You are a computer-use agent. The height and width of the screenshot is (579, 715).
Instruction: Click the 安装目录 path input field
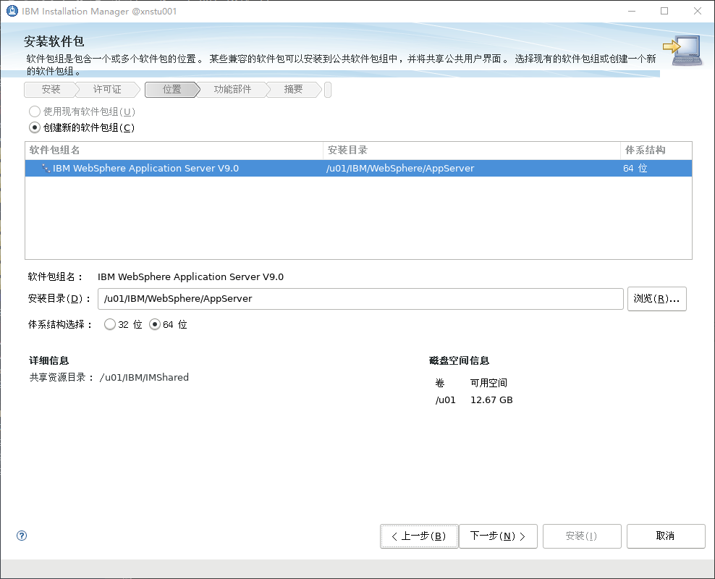[x=360, y=299]
